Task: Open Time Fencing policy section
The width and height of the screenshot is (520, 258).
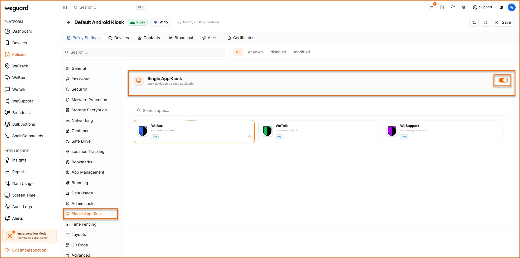Action: 84,224
